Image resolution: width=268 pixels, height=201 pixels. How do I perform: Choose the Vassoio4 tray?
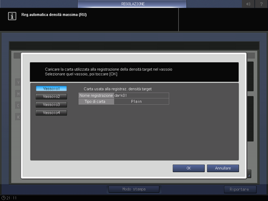pyautogui.click(x=51, y=113)
